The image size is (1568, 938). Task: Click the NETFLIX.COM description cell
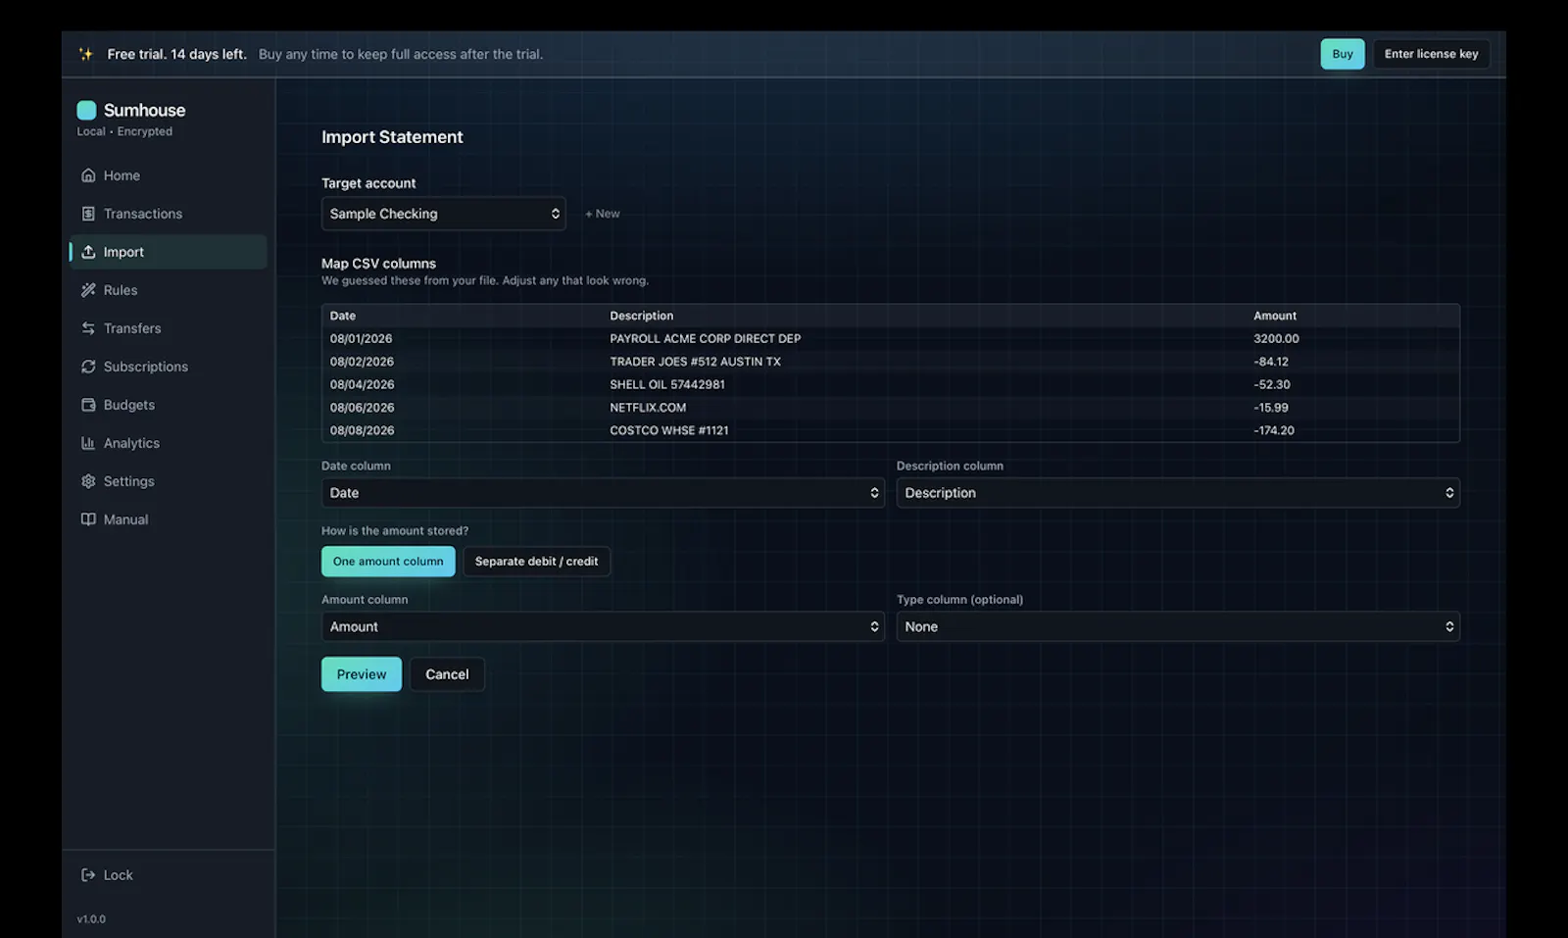648,408
